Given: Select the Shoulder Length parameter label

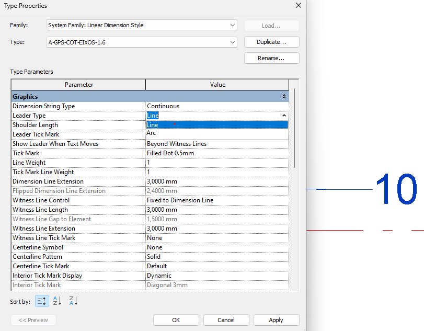Looking at the screenshot, I should (35, 125).
